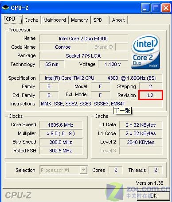Go to the SPD tab
The width and height of the screenshot is (172, 202).
(x=98, y=20)
